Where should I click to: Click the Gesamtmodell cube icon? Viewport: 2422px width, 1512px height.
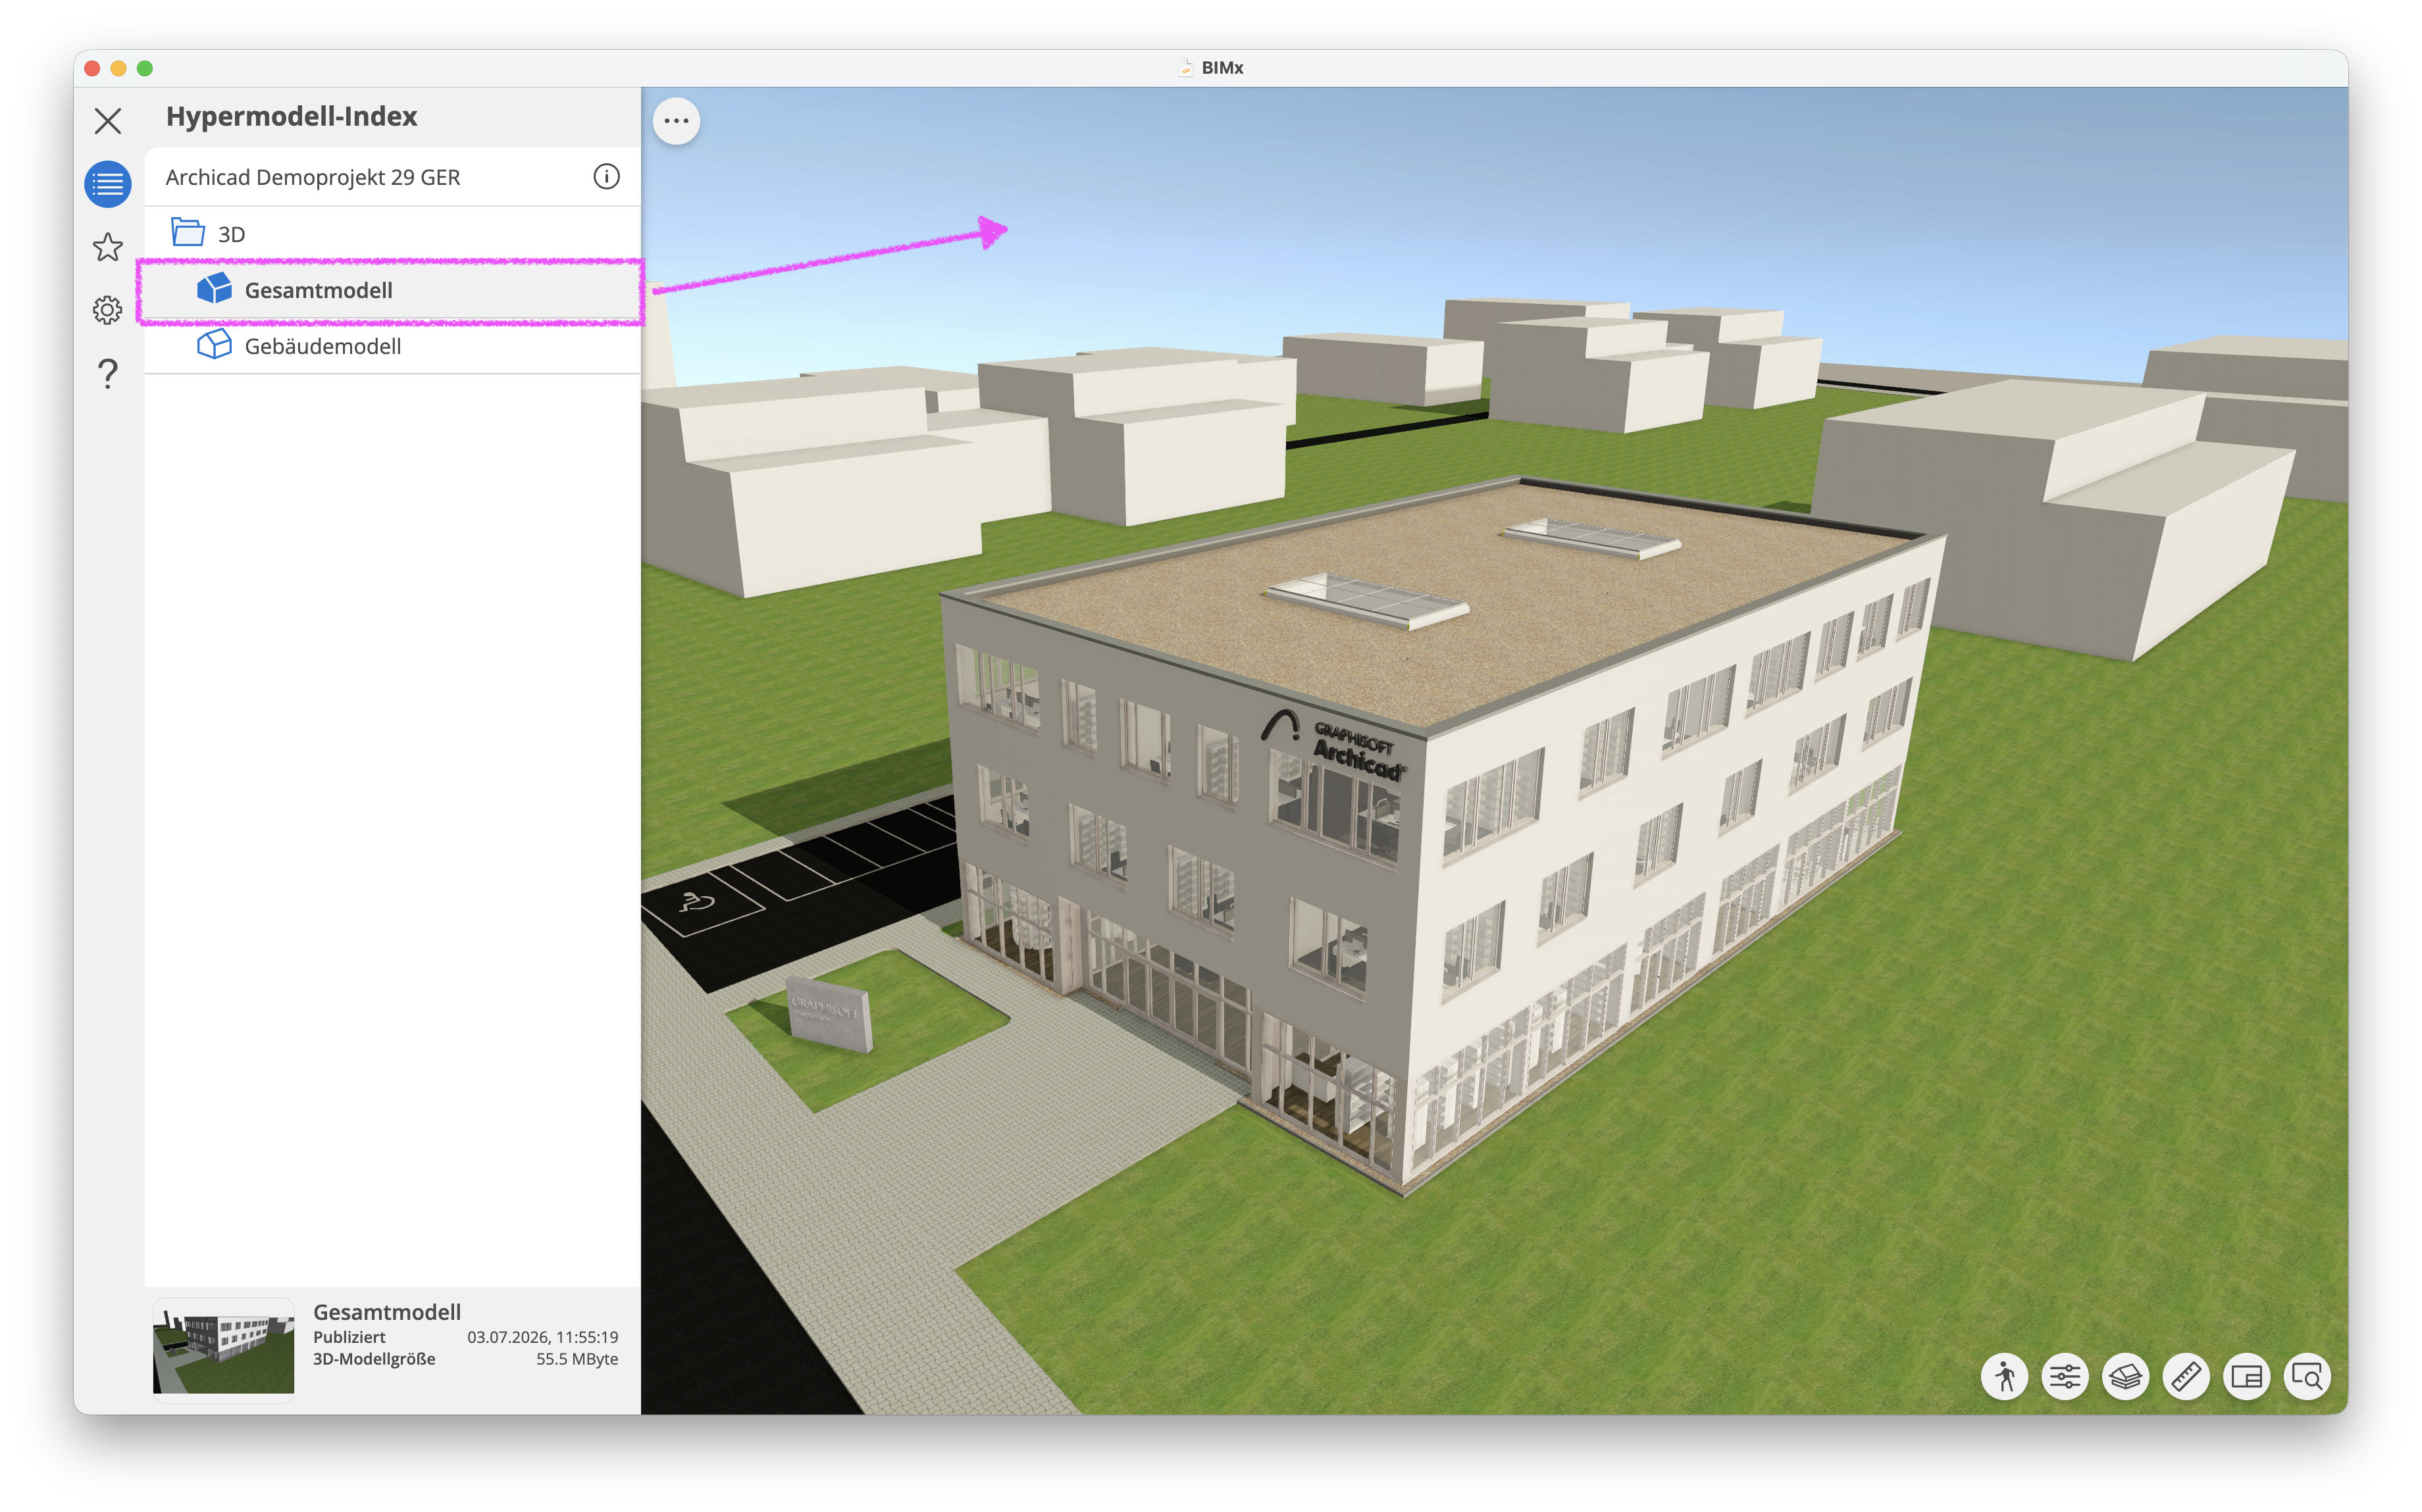214,289
